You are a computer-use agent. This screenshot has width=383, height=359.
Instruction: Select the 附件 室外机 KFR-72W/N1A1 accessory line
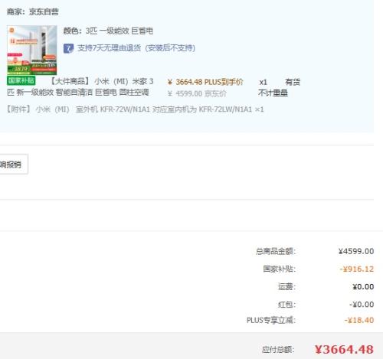[x=136, y=109]
